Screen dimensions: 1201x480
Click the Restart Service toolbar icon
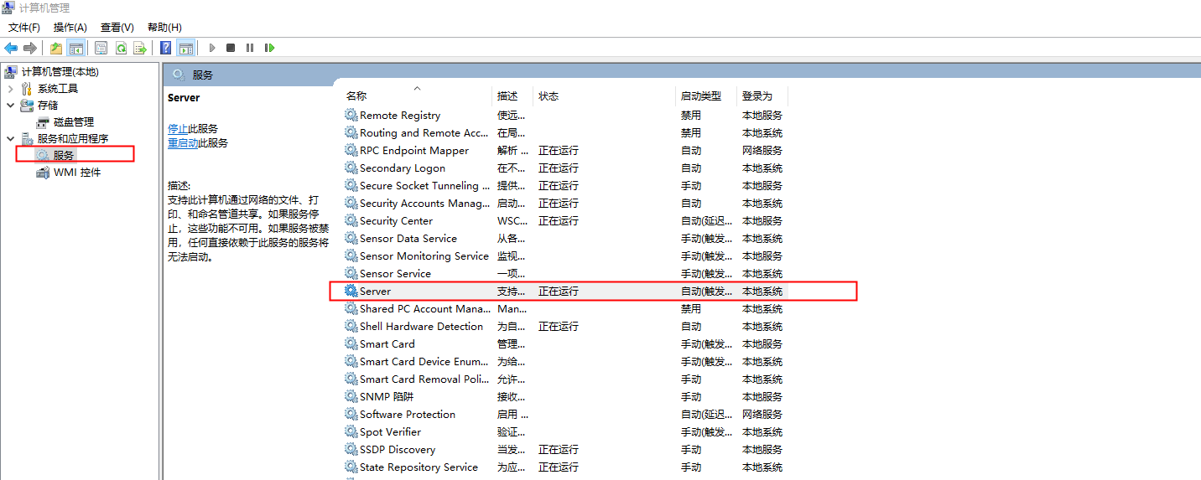coord(269,48)
